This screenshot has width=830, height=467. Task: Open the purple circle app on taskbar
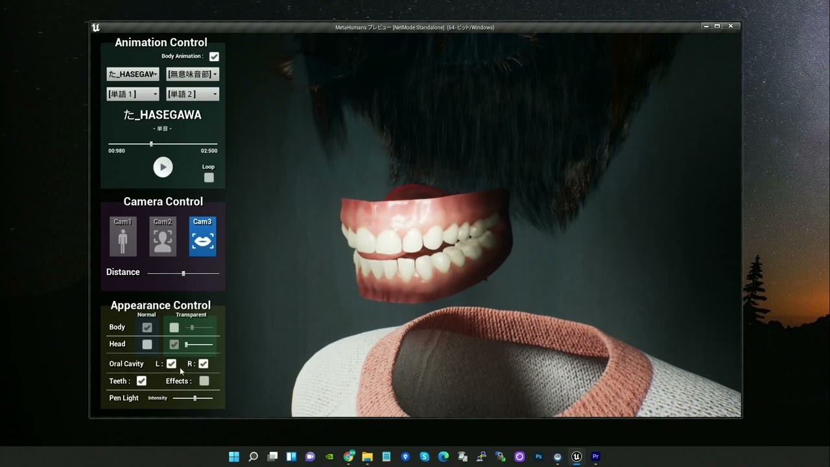(519, 457)
